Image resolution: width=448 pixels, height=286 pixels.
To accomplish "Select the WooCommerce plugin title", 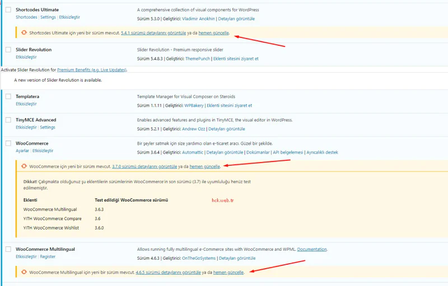I will (x=32, y=143).
